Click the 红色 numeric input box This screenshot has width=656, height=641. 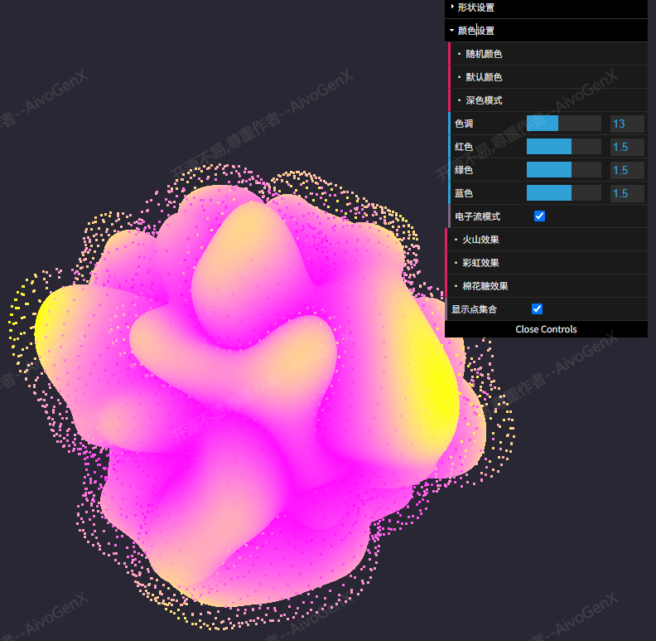626,147
